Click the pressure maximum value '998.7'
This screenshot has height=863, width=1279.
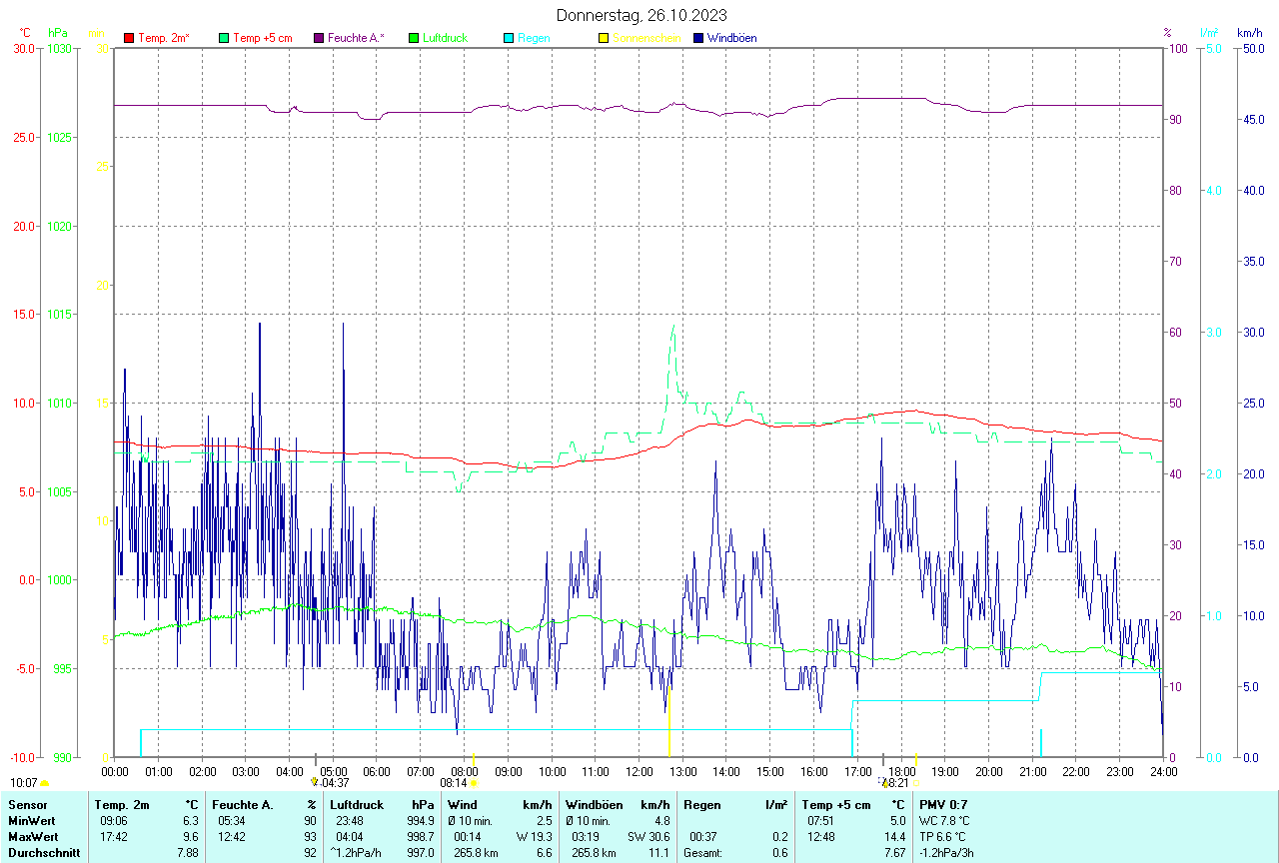click(x=419, y=836)
